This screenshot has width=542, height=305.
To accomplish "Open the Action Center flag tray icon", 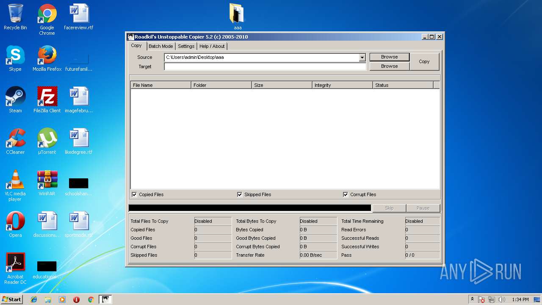I will [481, 299].
